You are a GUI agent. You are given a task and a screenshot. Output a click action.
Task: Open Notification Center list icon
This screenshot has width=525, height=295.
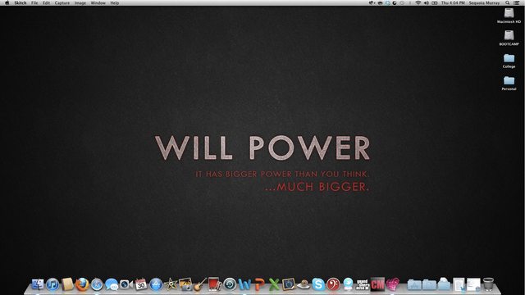(x=517, y=2)
